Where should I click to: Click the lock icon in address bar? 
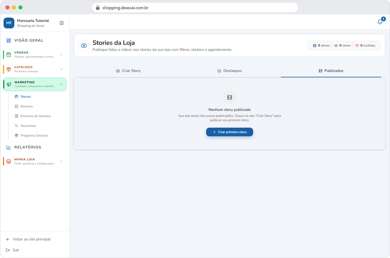pos(98,8)
